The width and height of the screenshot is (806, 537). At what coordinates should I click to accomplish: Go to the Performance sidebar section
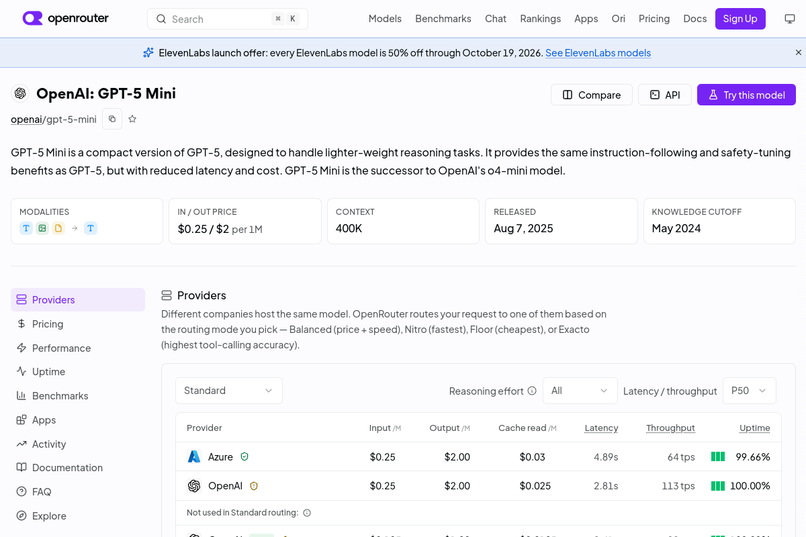[78, 348]
